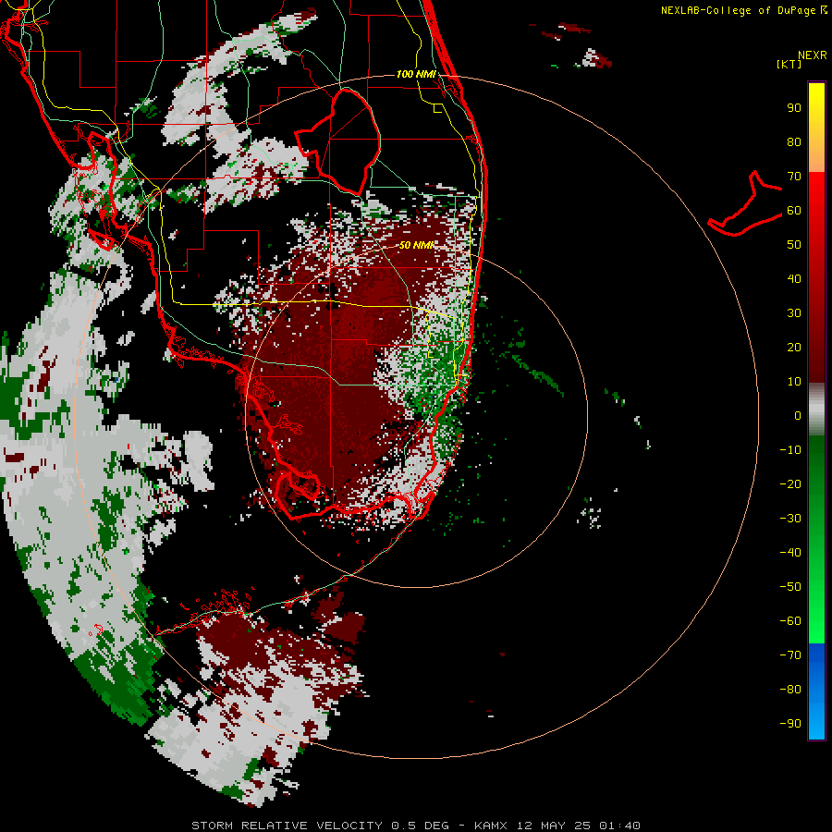Click the NEXR label at top right
The image size is (832, 832).
click(813, 55)
